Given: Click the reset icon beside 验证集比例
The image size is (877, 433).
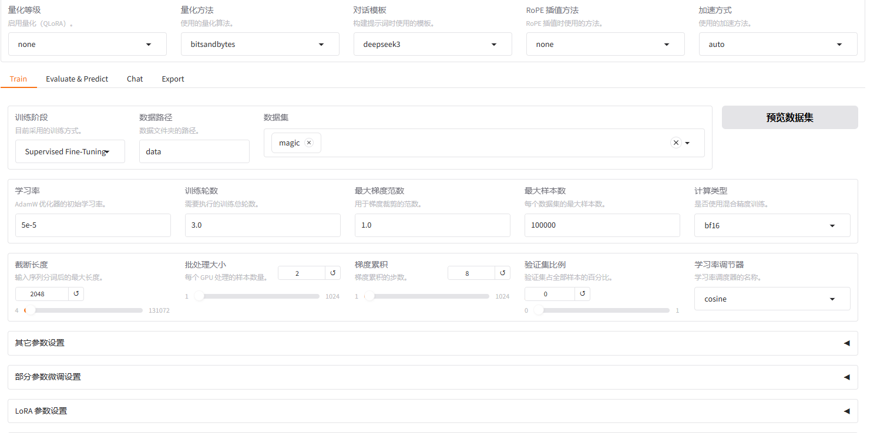Looking at the screenshot, I should (582, 293).
